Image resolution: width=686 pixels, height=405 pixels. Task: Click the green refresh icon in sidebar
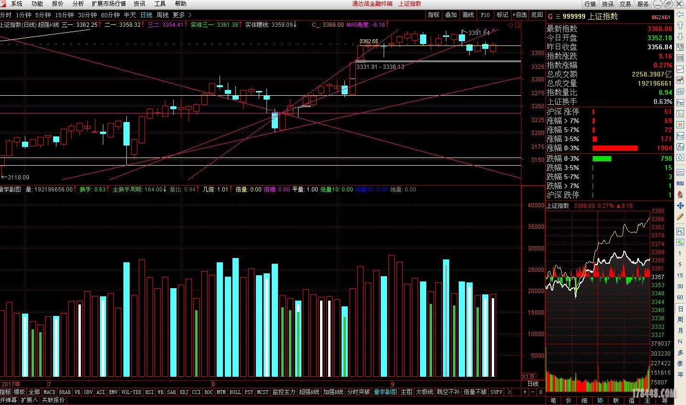tap(680, 242)
